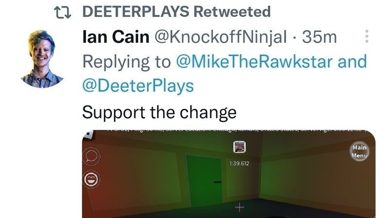Click the 'and' others replying link

click(352, 62)
